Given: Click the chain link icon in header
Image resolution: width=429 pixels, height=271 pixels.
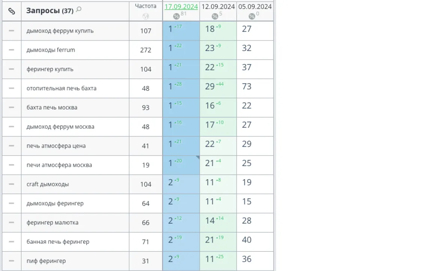Looking at the screenshot, I should (12, 11).
